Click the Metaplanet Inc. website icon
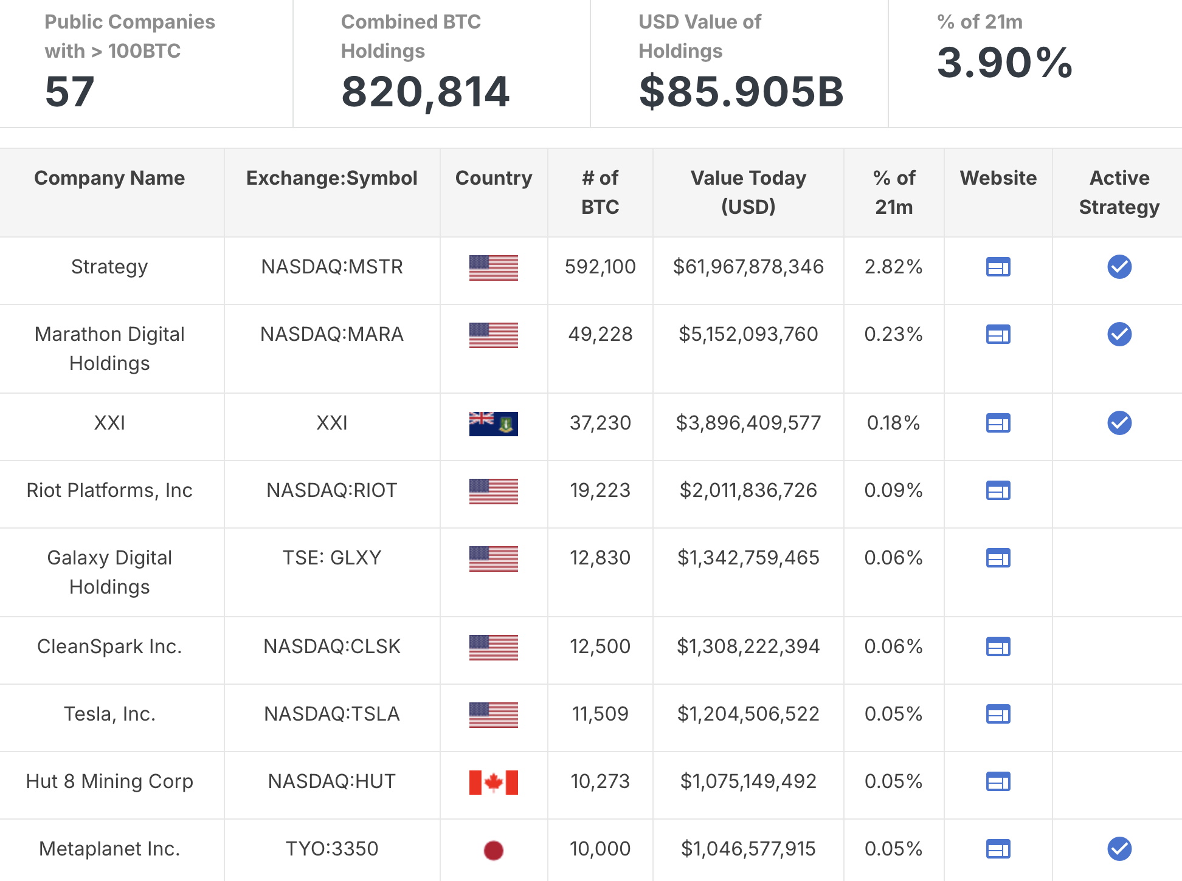The image size is (1182, 881). click(998, 849)
